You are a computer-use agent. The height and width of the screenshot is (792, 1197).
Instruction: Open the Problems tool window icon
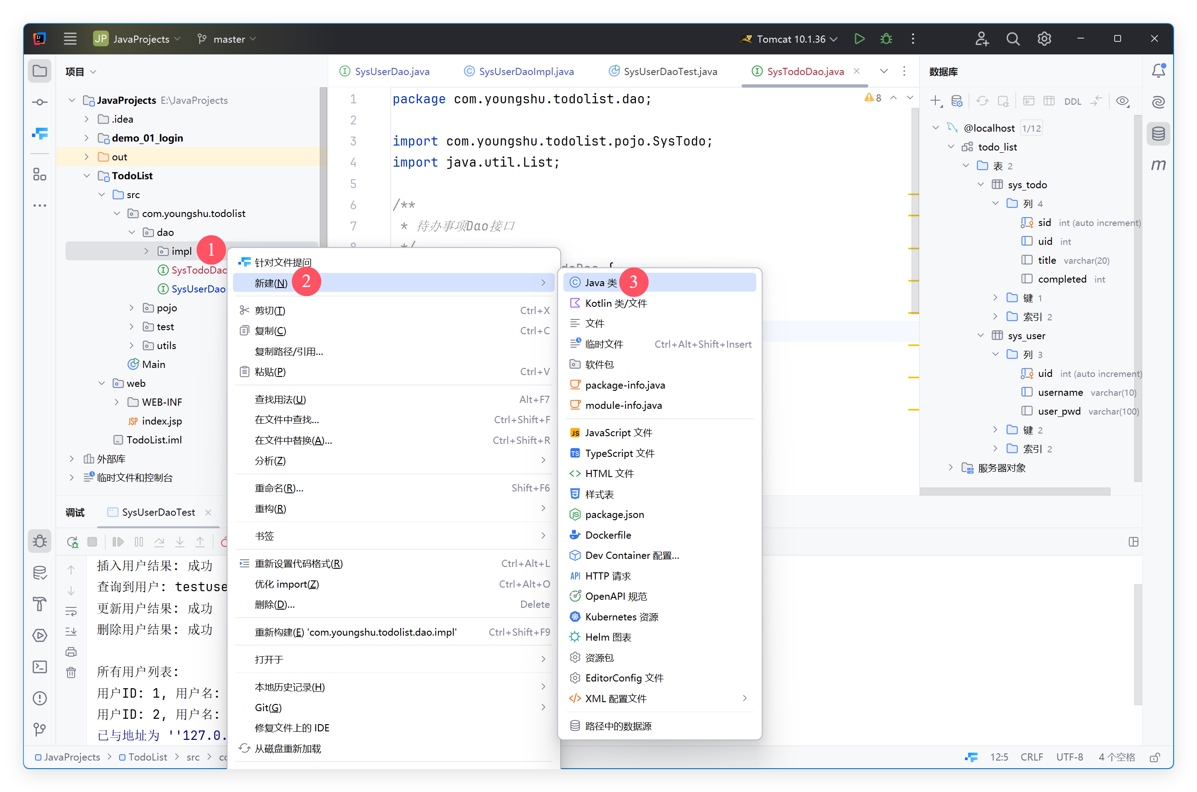[x=40, y=698]
